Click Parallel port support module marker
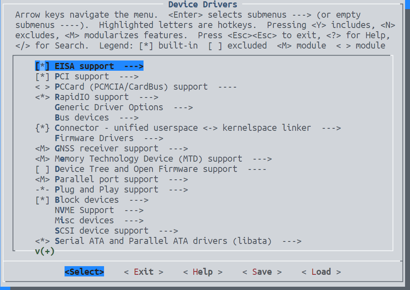The image size is (410, 290). pos(42,179)
